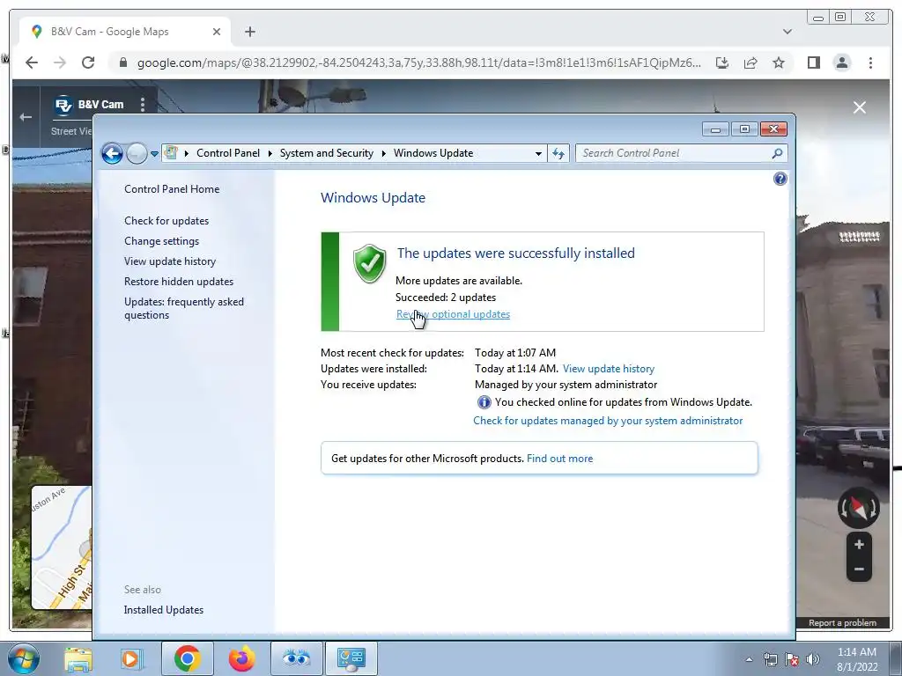902x676 pixels.
Task: Click the Control Panel address bar icon
Action: (x=171, y=152)
